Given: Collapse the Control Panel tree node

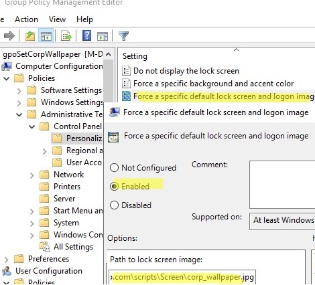Looking at the screenshot, I should pyautogui.click(x=32, y=126).
